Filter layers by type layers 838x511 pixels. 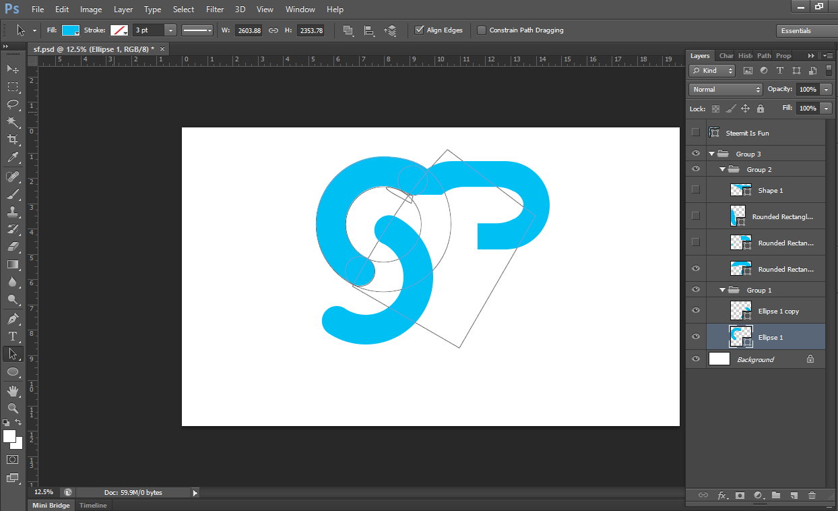780,70
